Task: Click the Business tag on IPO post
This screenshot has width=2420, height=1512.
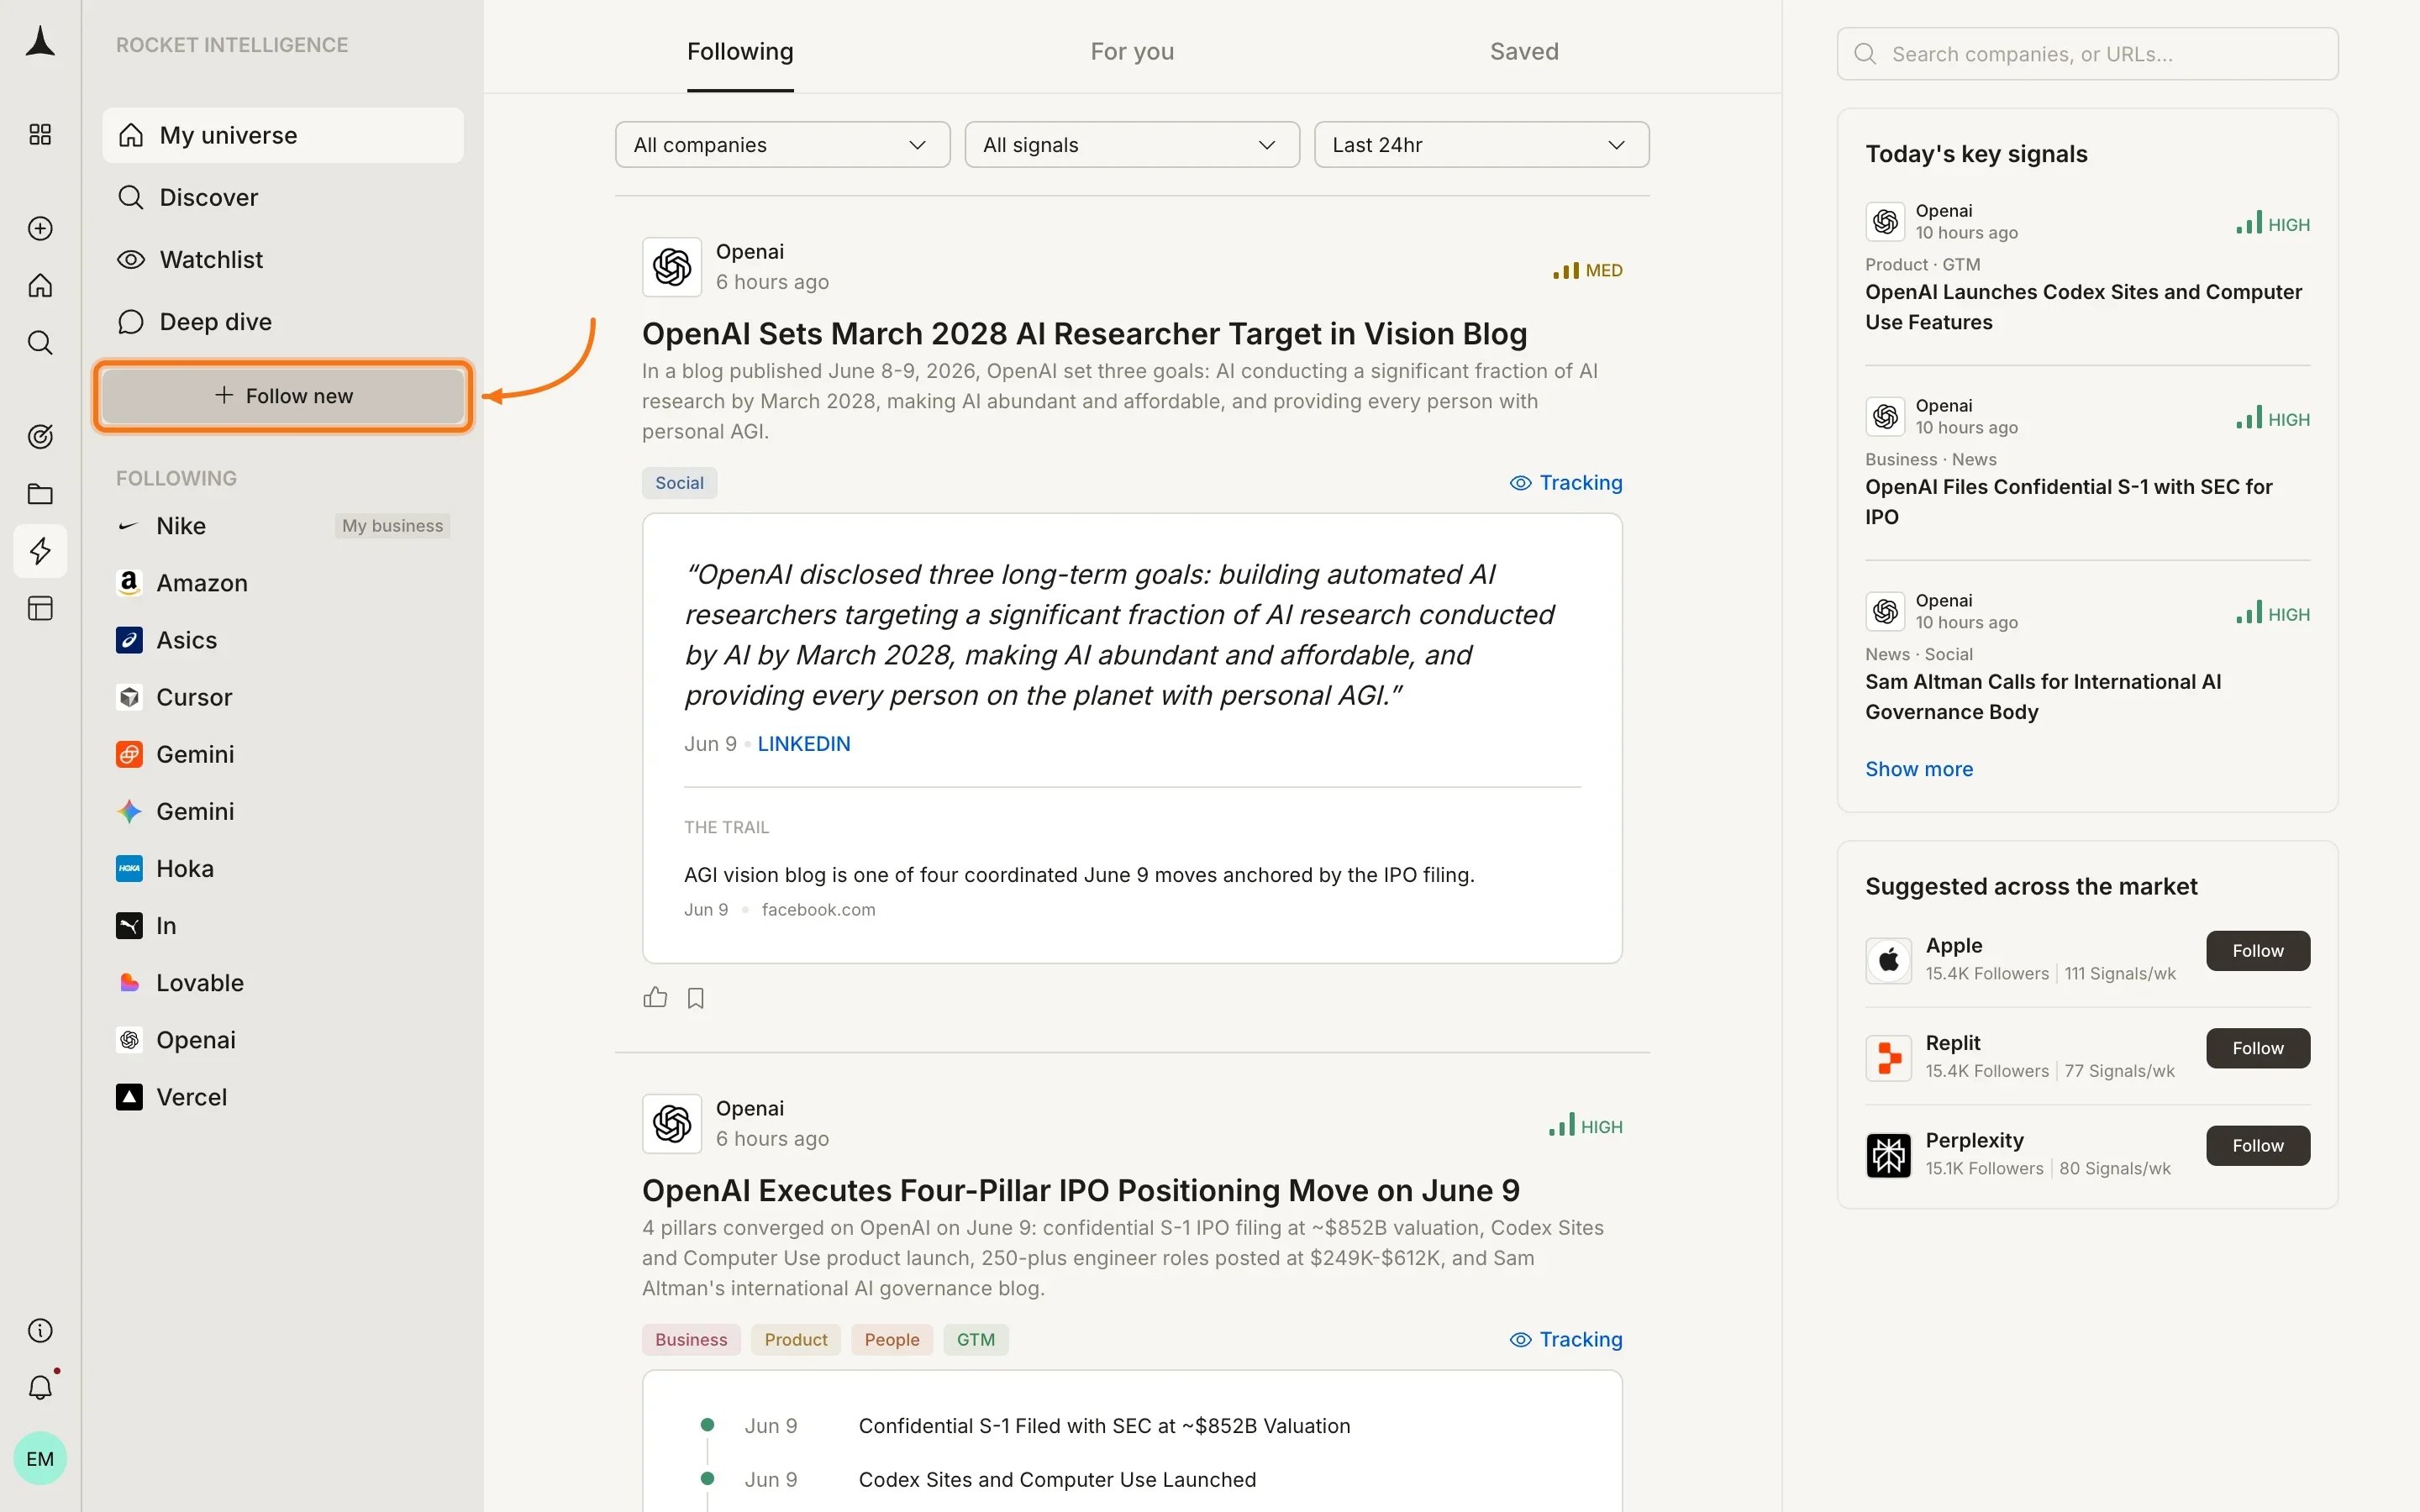Action: click(x=691, y=1340)
